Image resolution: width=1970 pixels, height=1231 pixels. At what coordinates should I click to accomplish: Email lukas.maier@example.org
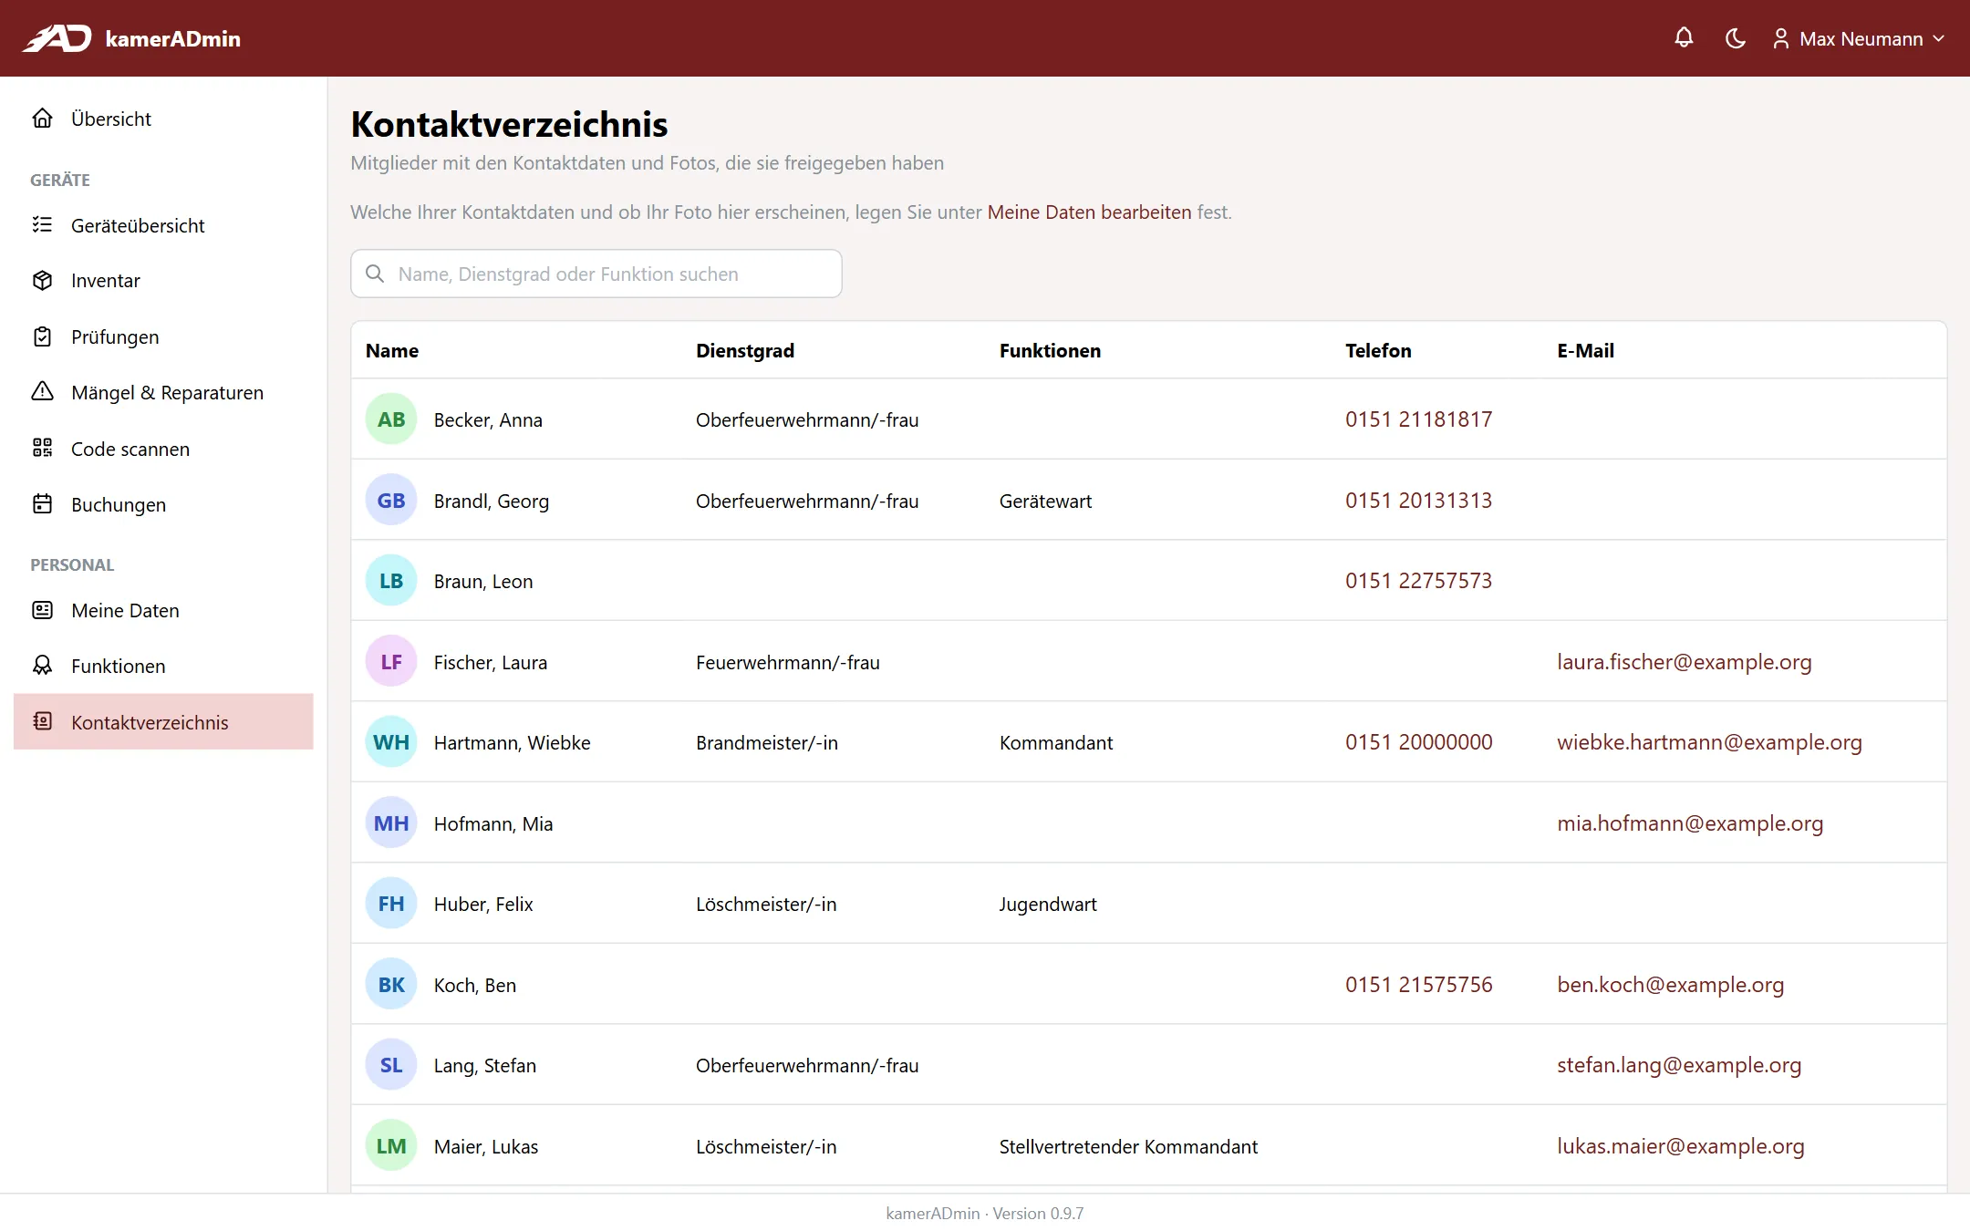1680,1146
